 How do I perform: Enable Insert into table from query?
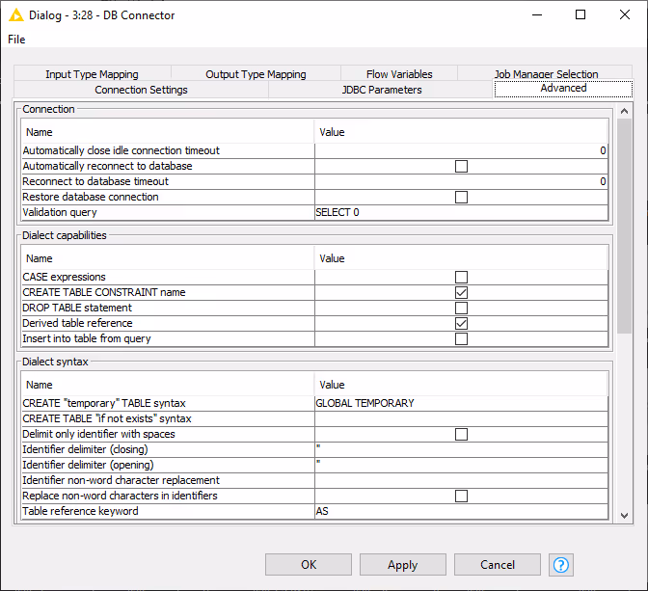click(x=461, y=338)
